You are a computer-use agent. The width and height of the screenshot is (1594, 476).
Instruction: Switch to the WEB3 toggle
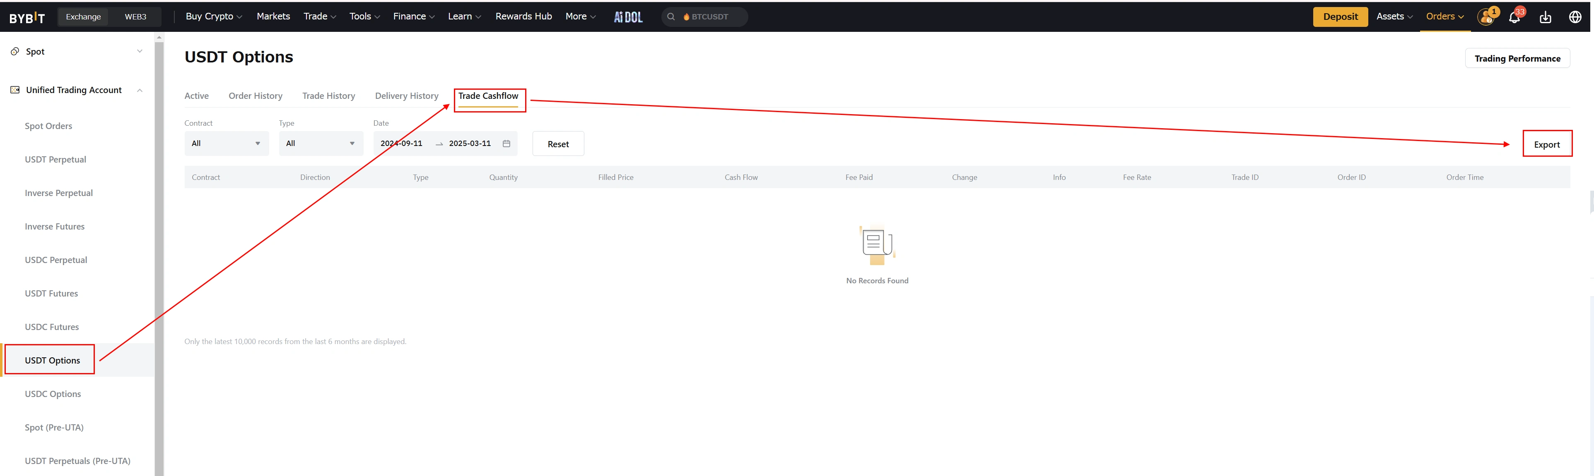click(135, 17)
